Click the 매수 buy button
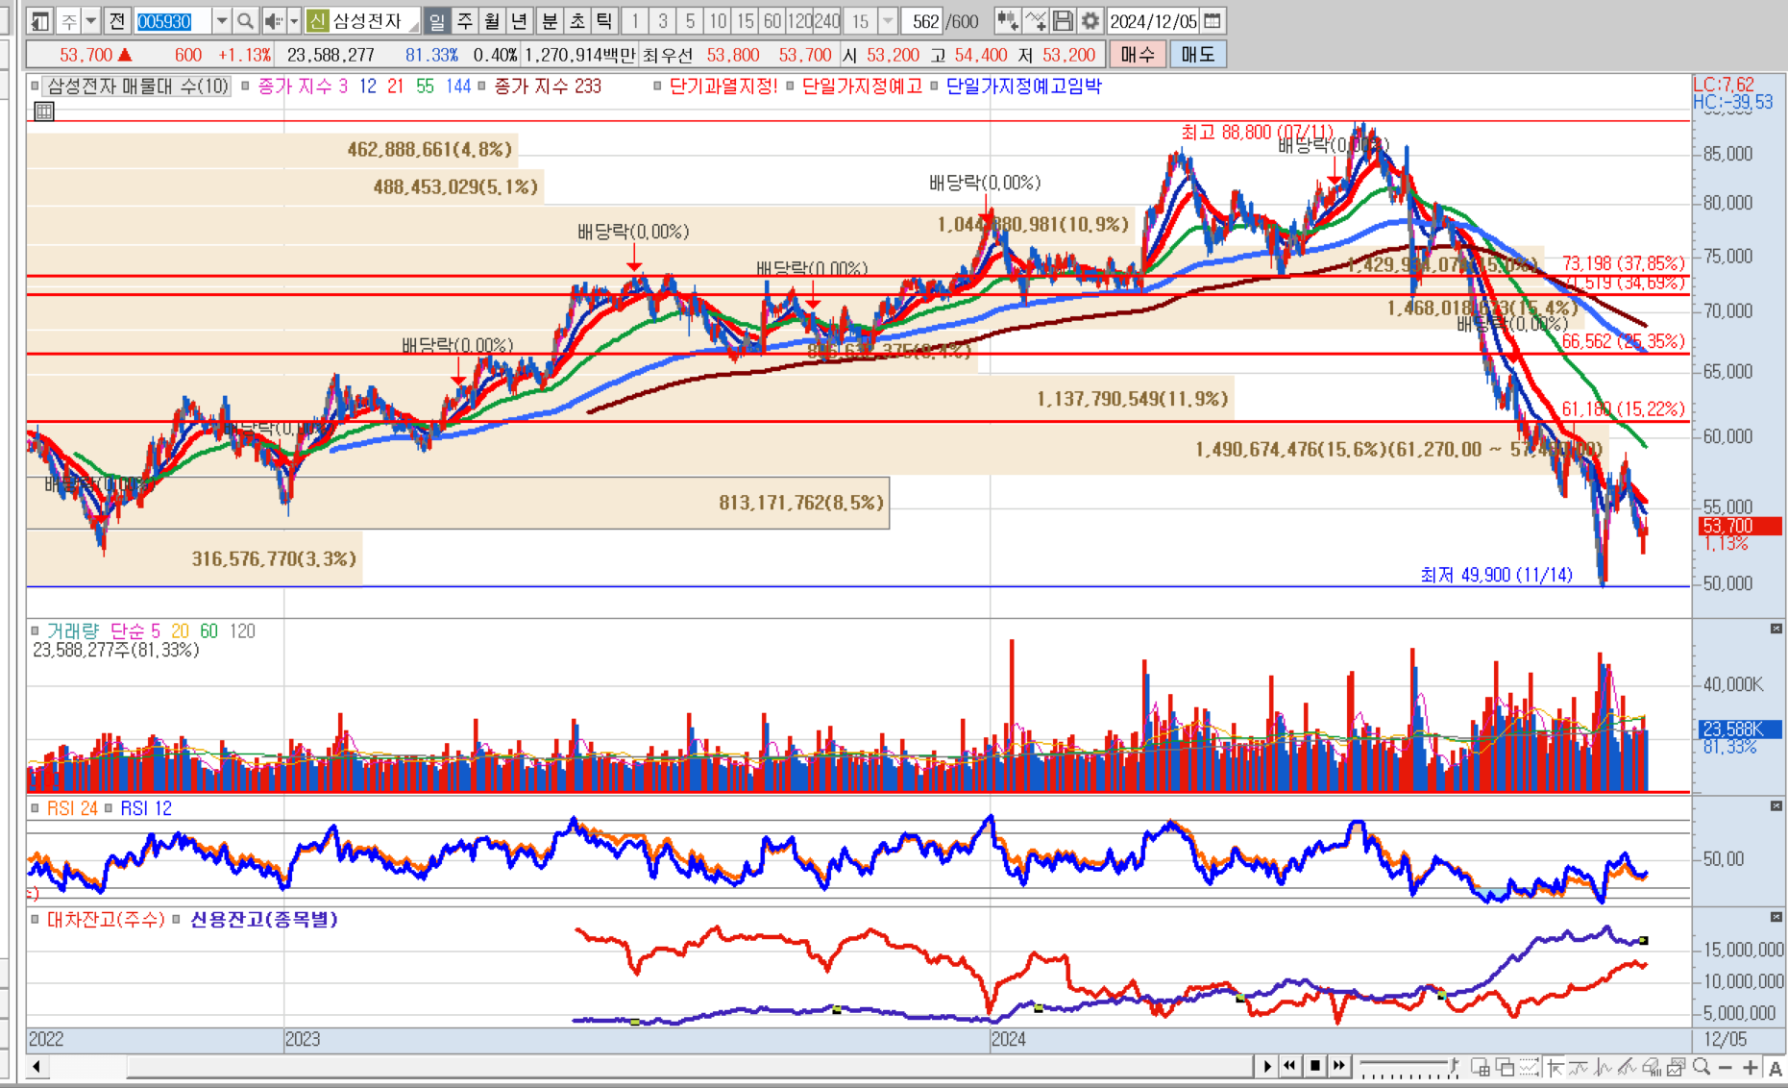This screenshot has height=1088, width=1788. (1138, 55)
